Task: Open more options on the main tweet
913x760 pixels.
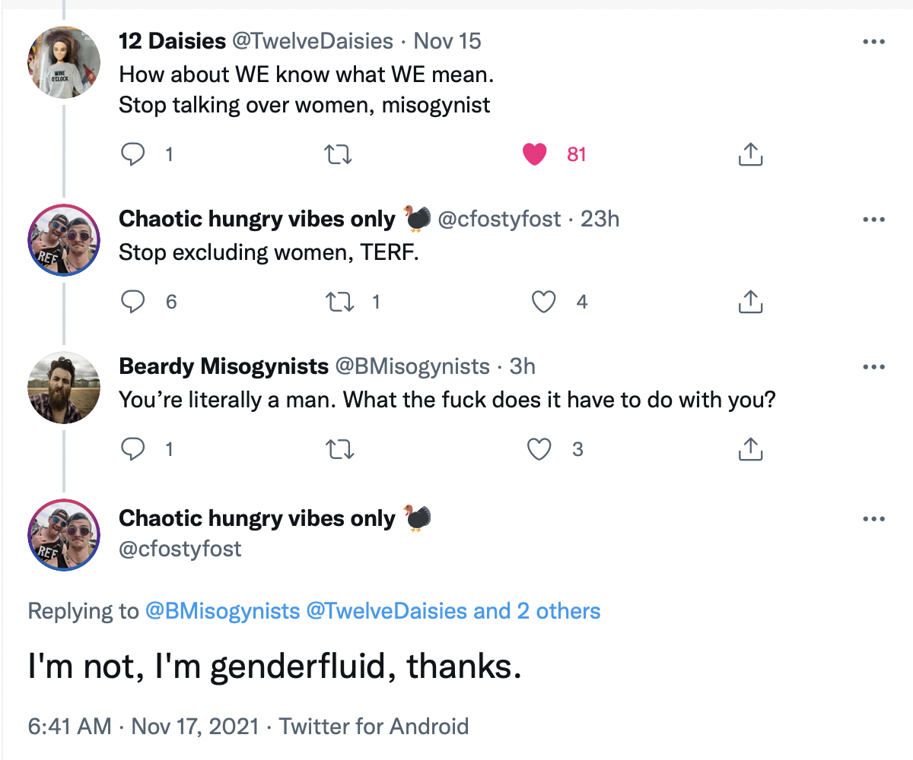Action: [x=873, y=519]
